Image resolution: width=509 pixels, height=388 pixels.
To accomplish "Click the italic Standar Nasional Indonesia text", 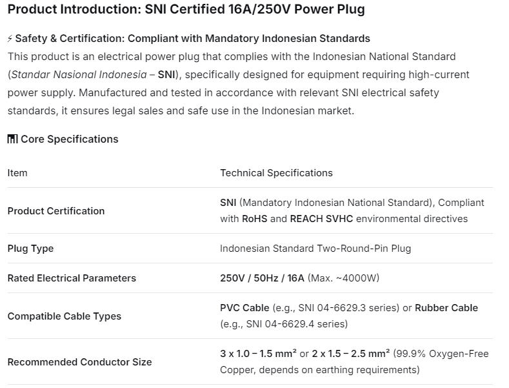I will click(78, 74).
